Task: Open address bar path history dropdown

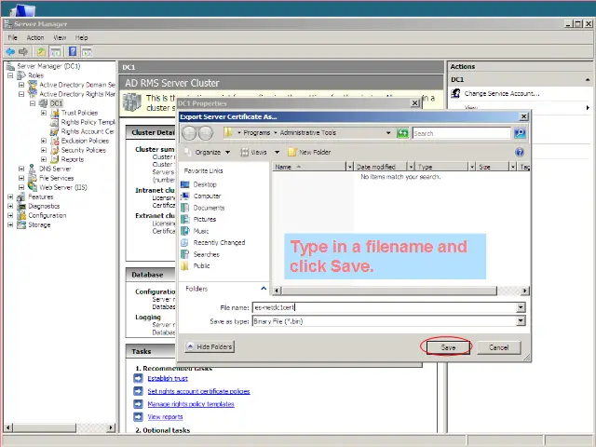Action: (x=388, y=133)
